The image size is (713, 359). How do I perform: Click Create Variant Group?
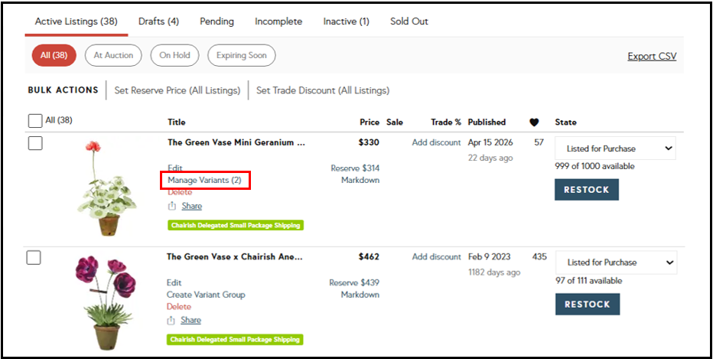pos(206,295)
